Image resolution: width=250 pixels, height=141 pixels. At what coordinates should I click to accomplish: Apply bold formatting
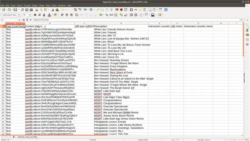coord(35,15)
